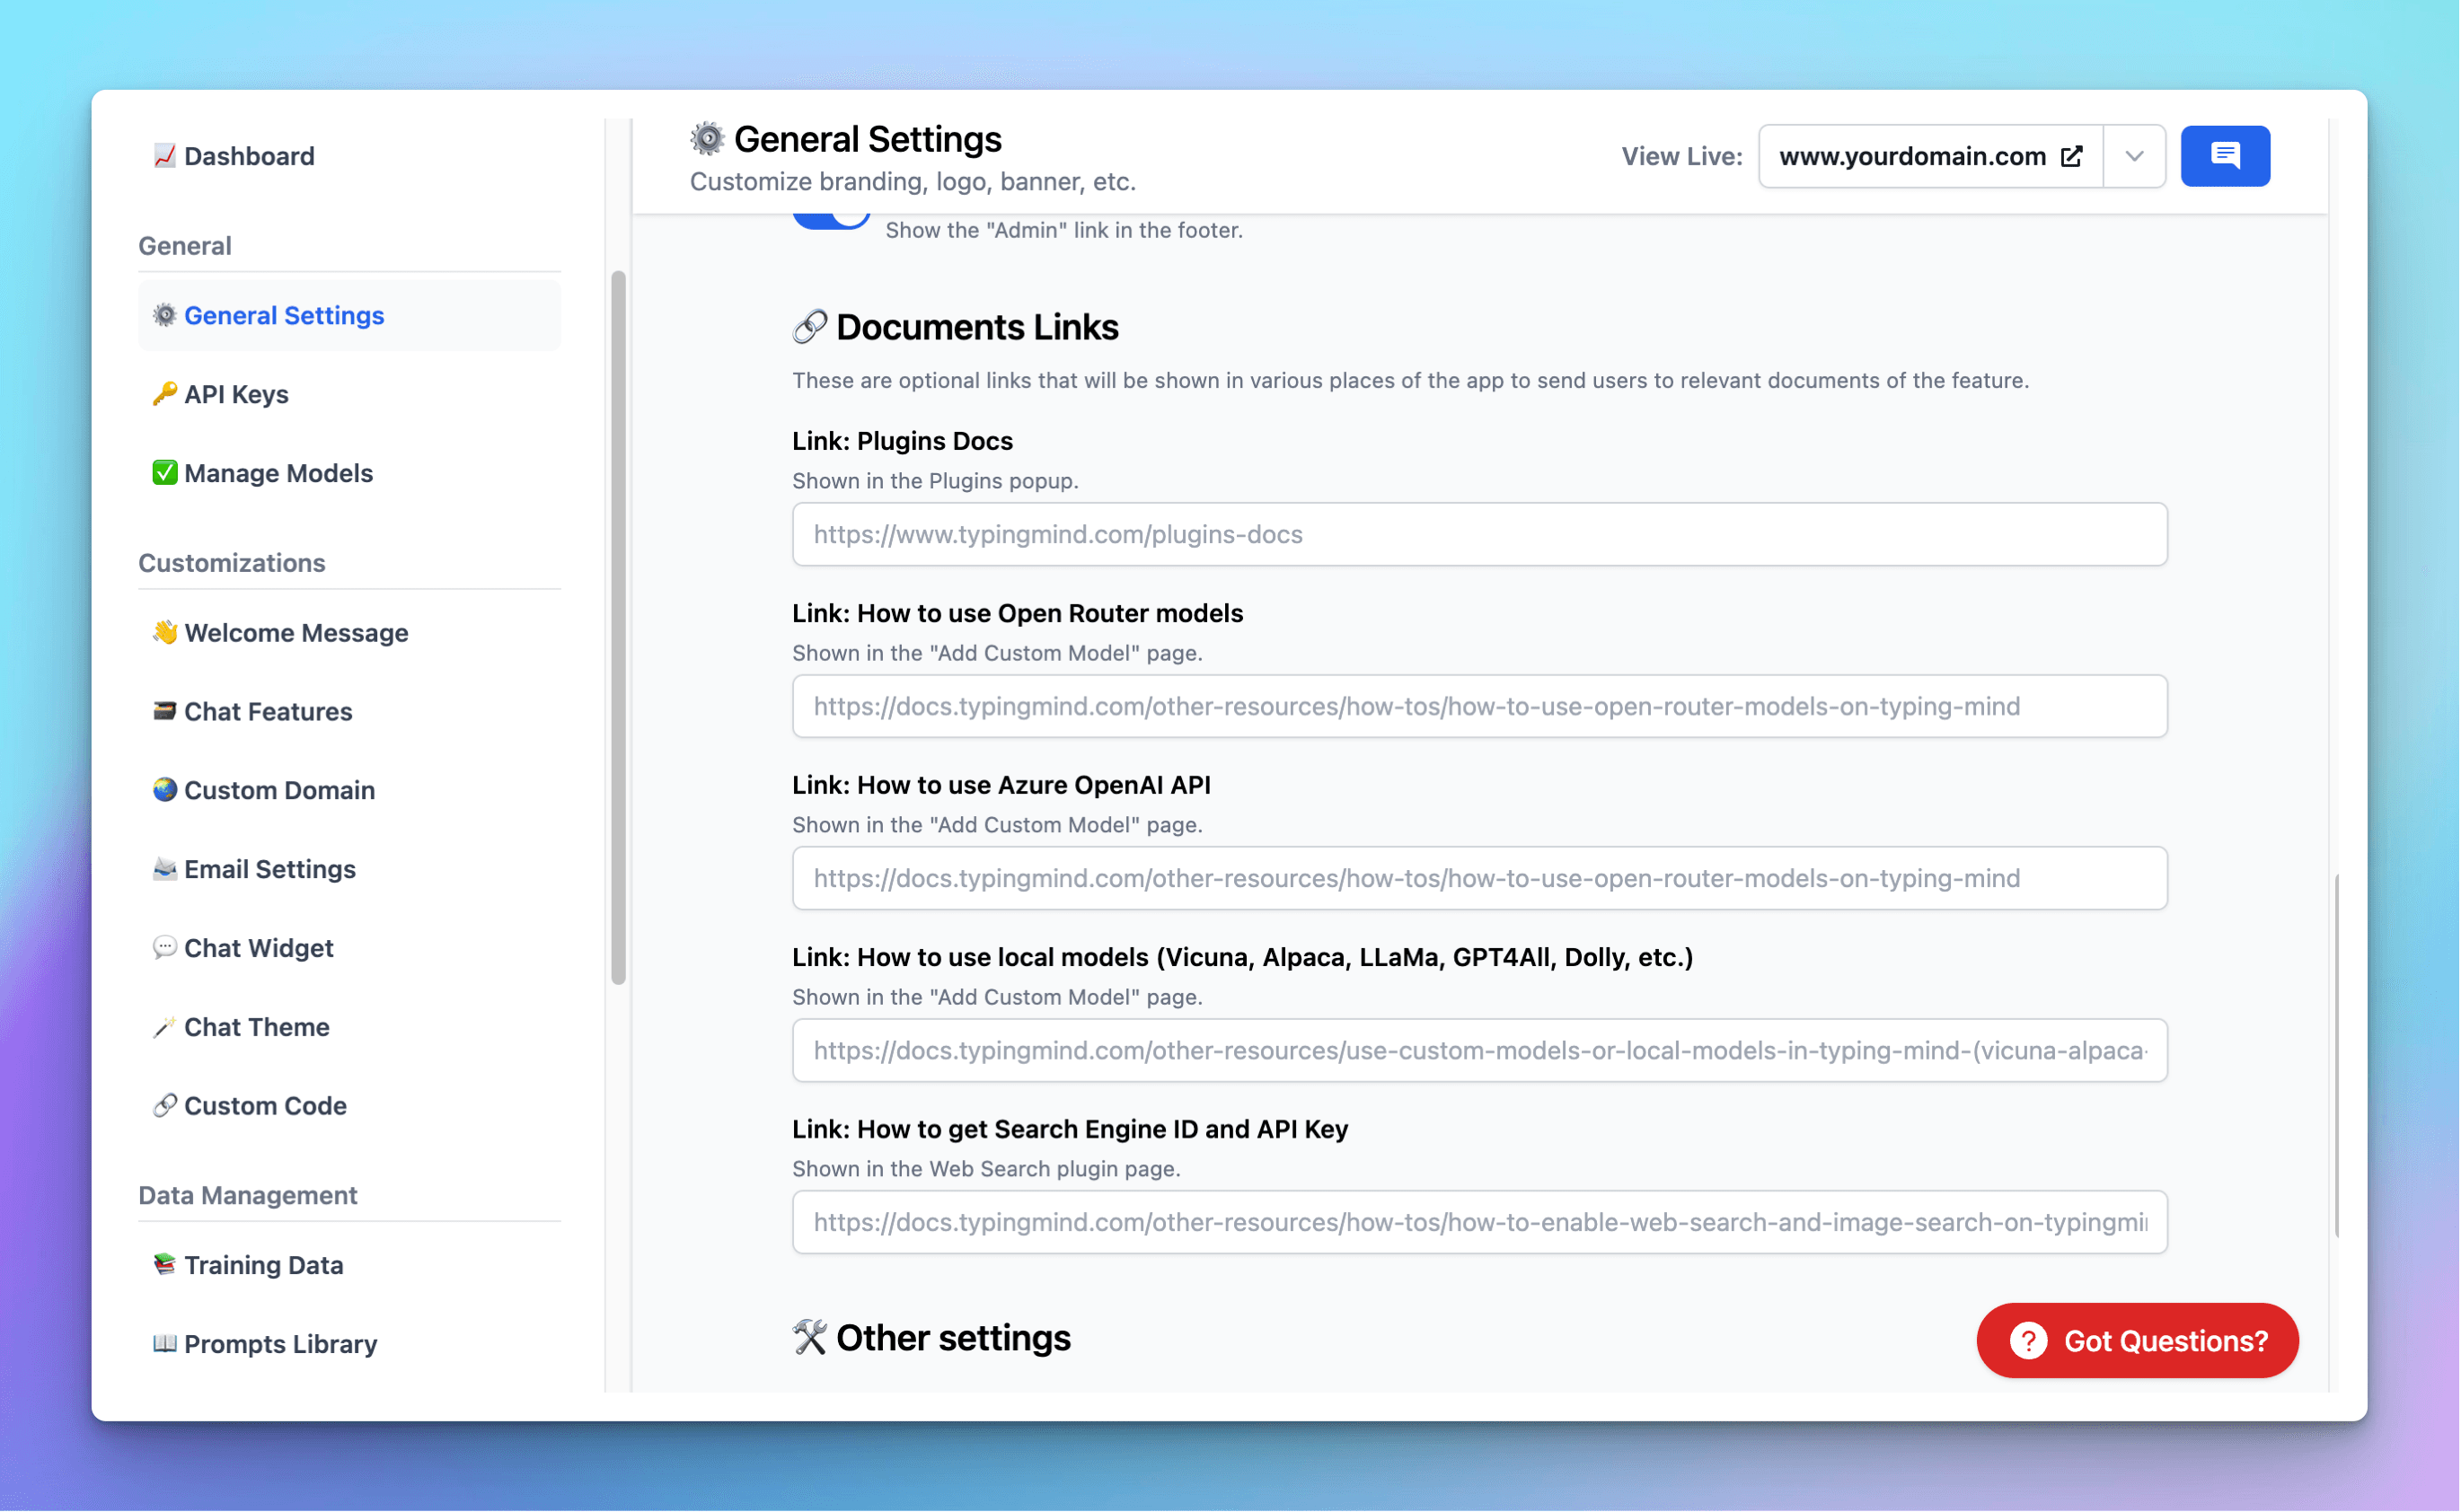
Task: Expand the View Live domain dropdown chevron
Action: (2134, 156)
